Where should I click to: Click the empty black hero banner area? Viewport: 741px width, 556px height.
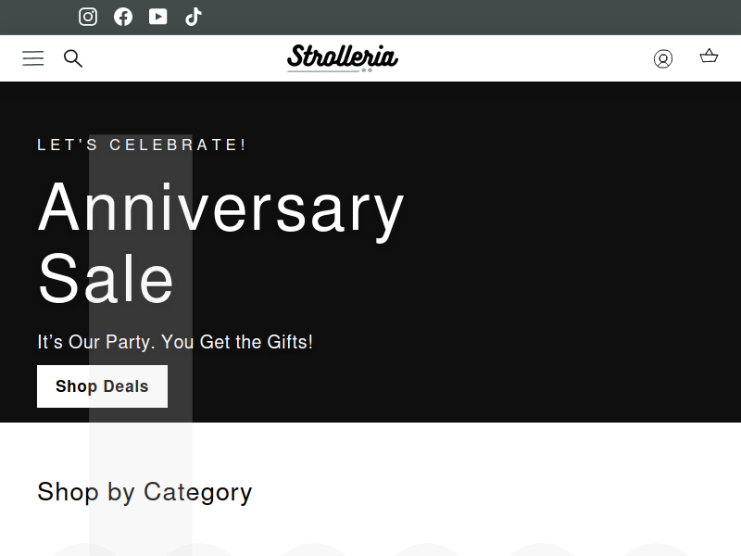[x=567, y=250]
